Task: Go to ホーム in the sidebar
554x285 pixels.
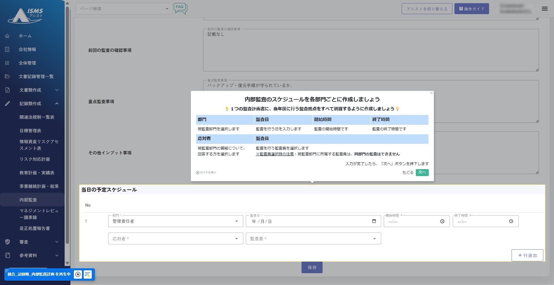Action: pyautogui.click(x=25, y=36)
